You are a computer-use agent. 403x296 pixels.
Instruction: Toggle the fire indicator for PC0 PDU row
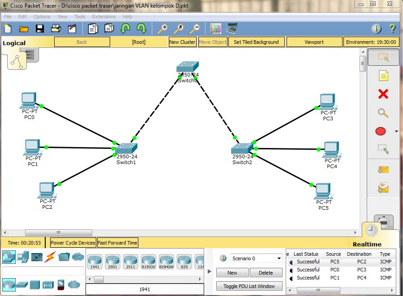(291, 271)
